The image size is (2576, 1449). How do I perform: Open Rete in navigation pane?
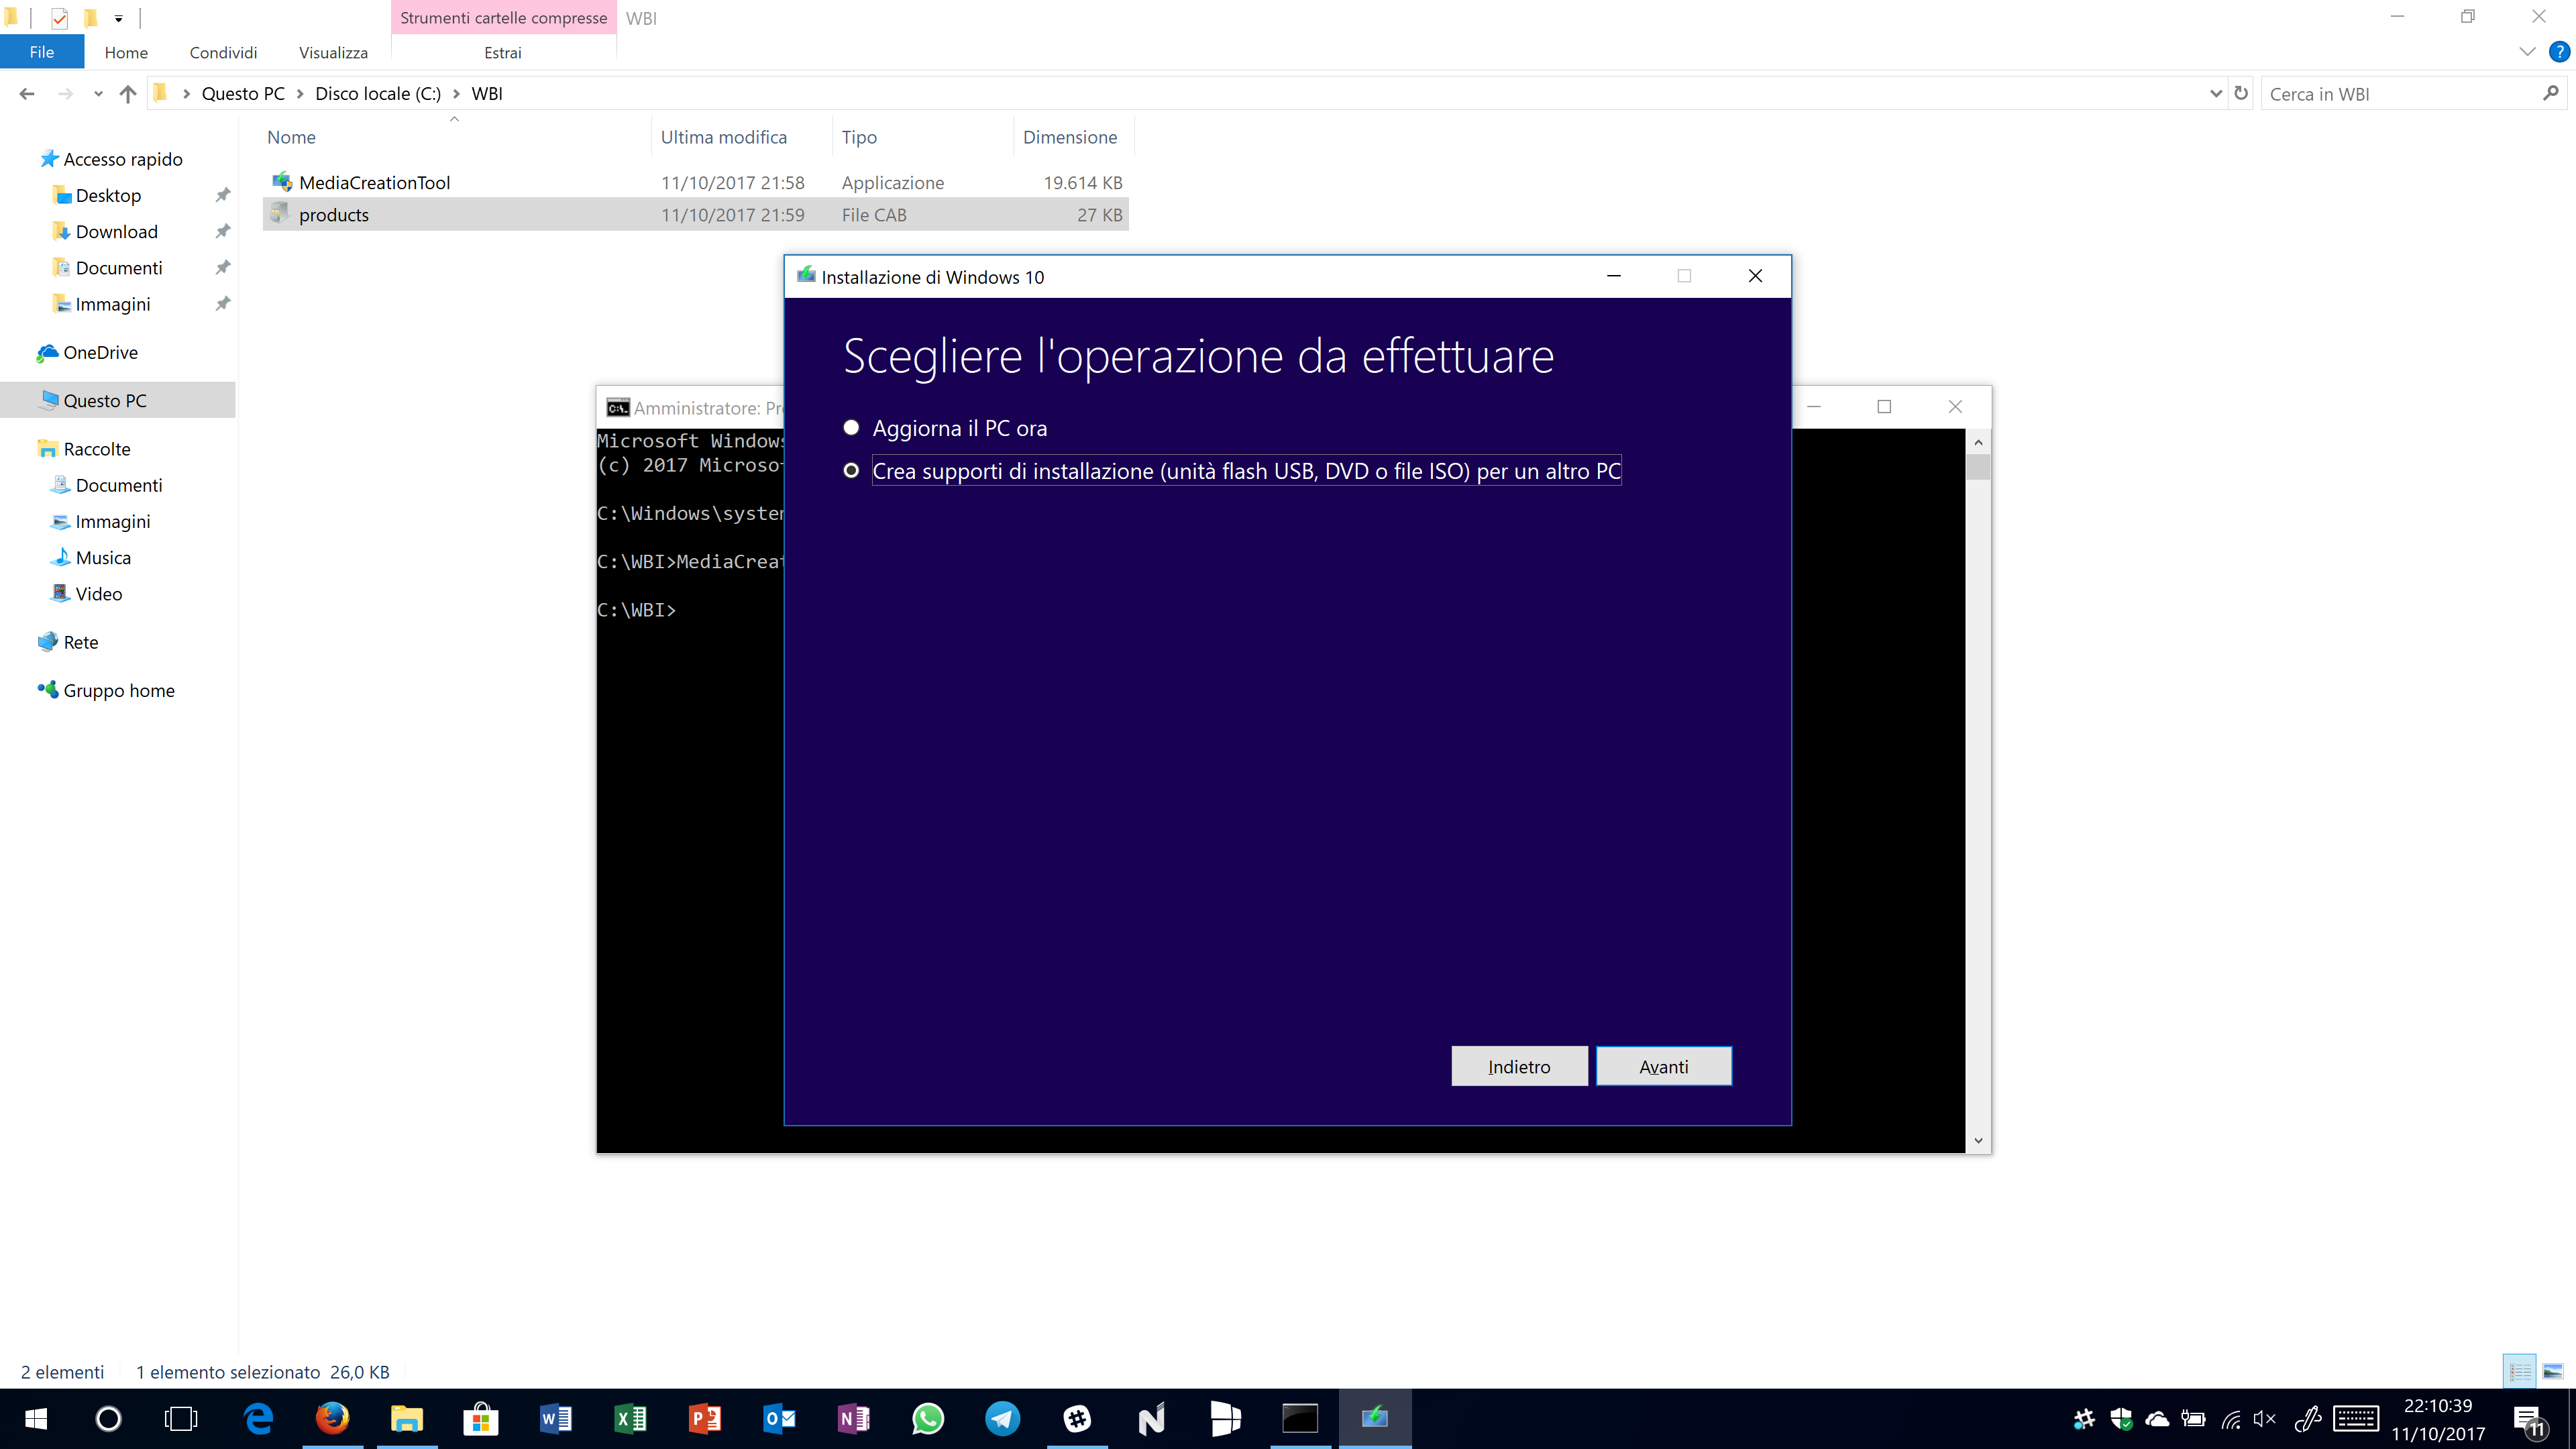coord(80,642)
